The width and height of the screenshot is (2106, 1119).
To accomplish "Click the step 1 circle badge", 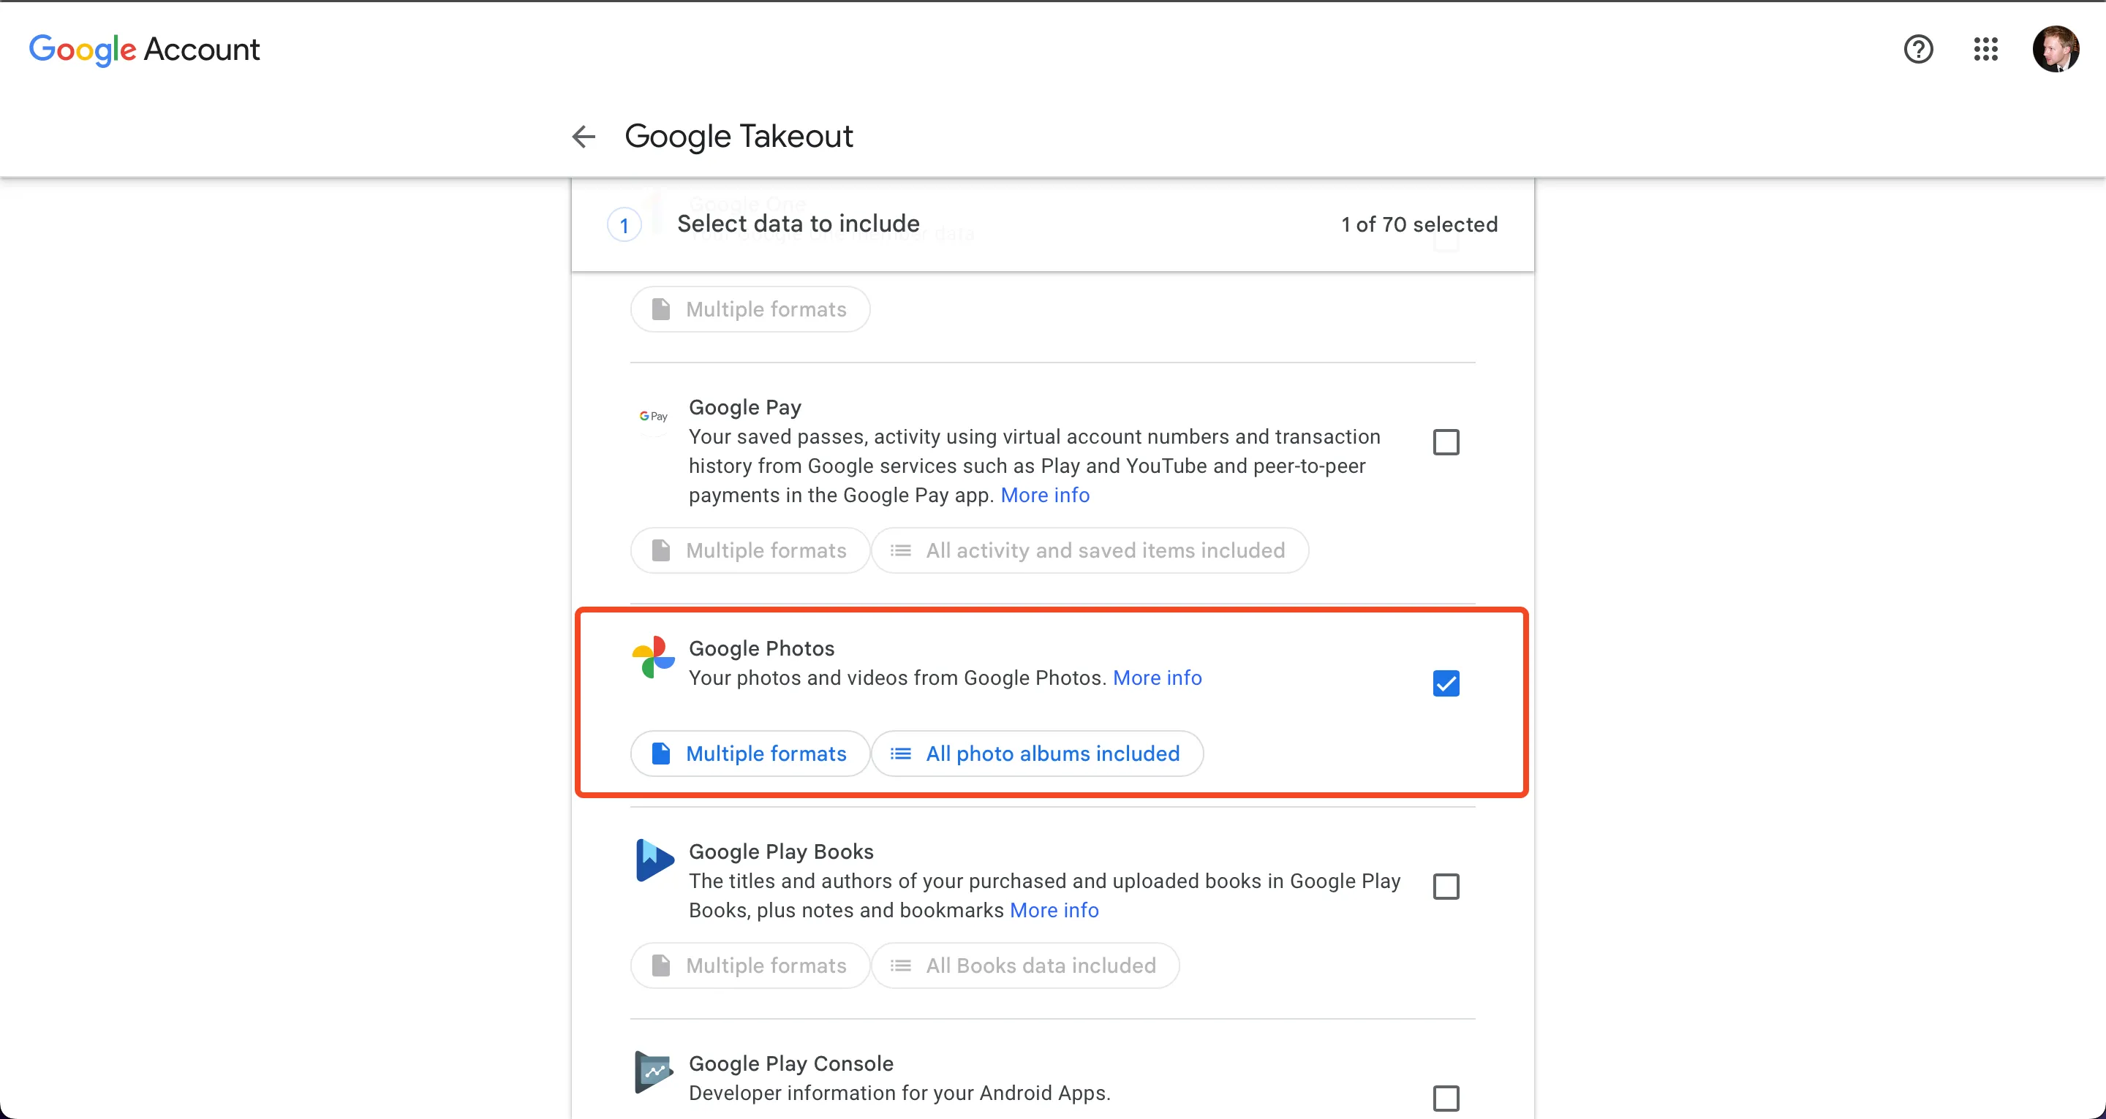I will [x=624, y=225].
